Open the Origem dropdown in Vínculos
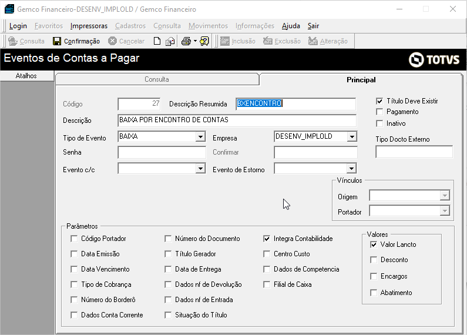 (445, 196)
